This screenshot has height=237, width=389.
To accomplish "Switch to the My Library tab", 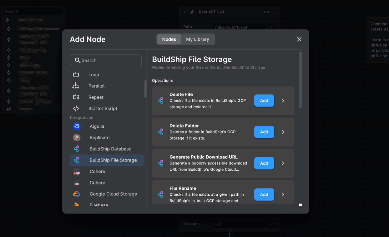I will pyautogui.click(x=198, y=39).
